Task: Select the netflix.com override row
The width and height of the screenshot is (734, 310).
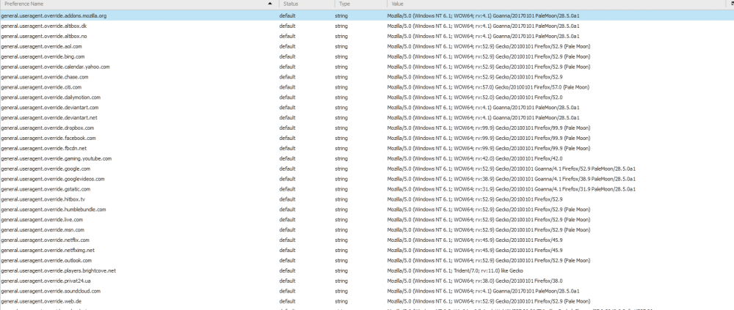Action: click(x=46, y=240)
